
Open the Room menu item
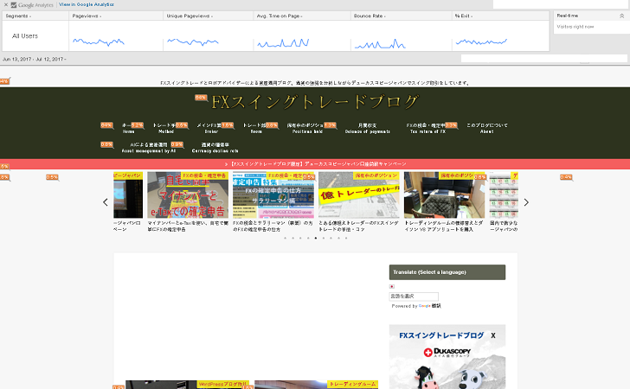point(256,128)
